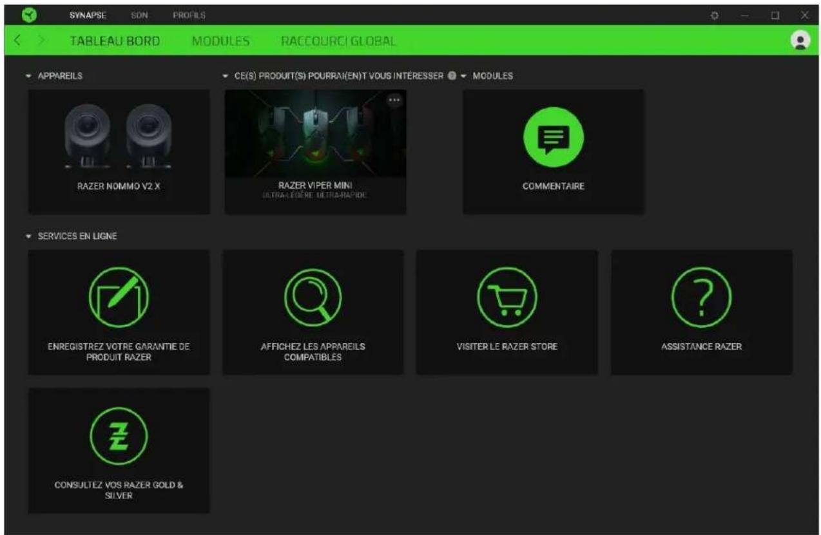
Task: Switch to the Profils top tab
Action: [x=188, y=14]
